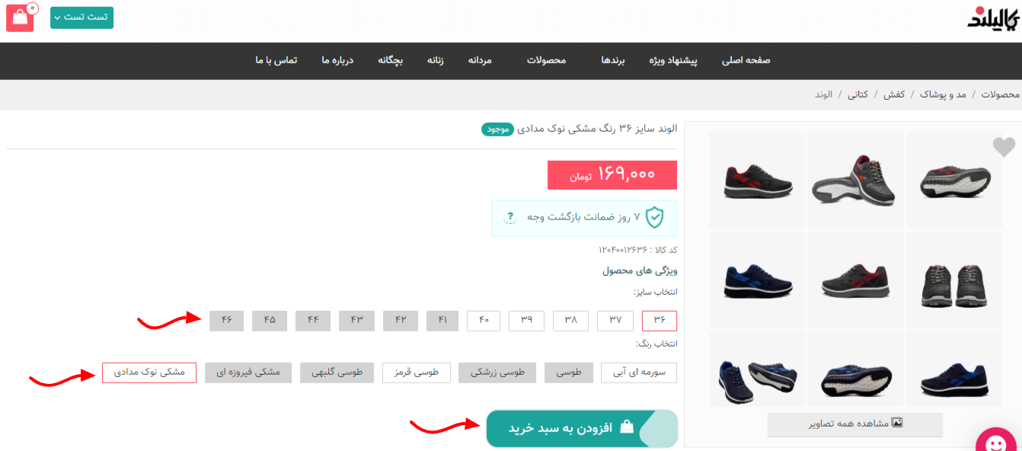This screenshot has width=1022, height=451.
Task: Open thumbnail of gray-red shoe with toe pointing left
Action: (855, 280)
